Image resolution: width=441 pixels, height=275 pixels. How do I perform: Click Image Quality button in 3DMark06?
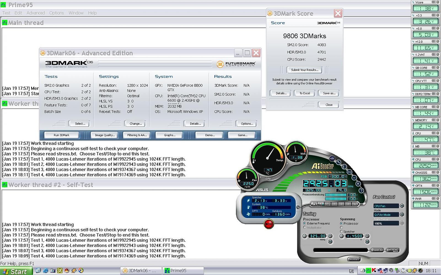click(105, 135)
